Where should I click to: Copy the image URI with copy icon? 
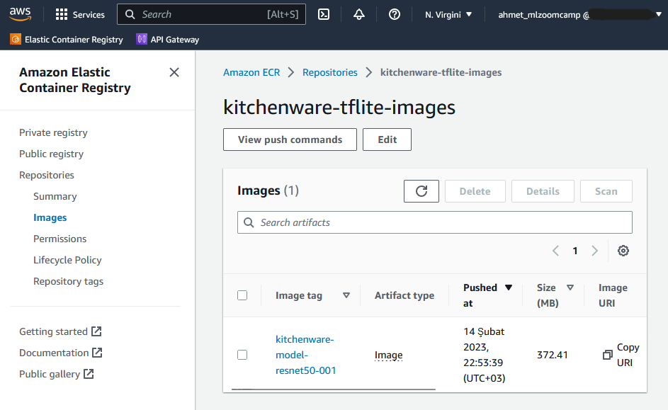[608, 355]
